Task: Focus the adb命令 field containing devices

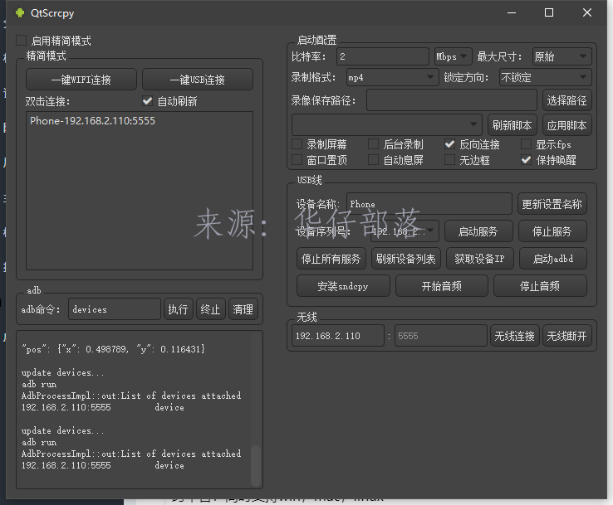Action: (115, 309)
